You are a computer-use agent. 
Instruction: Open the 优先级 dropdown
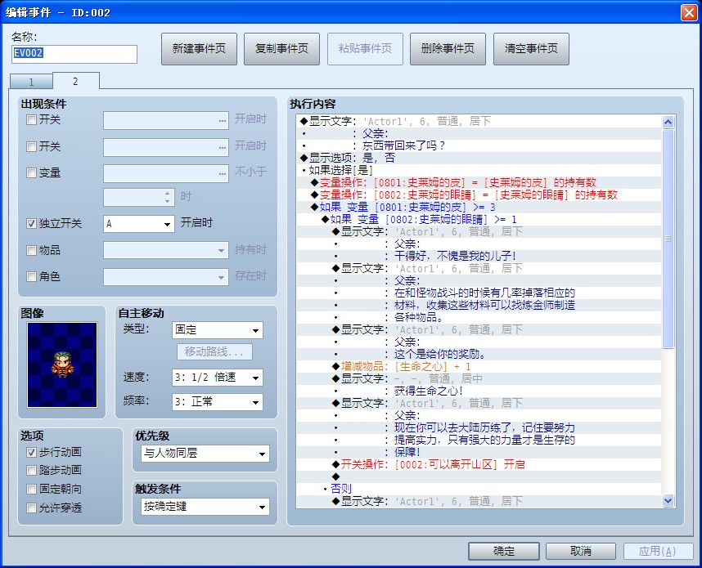coord(205,454)
